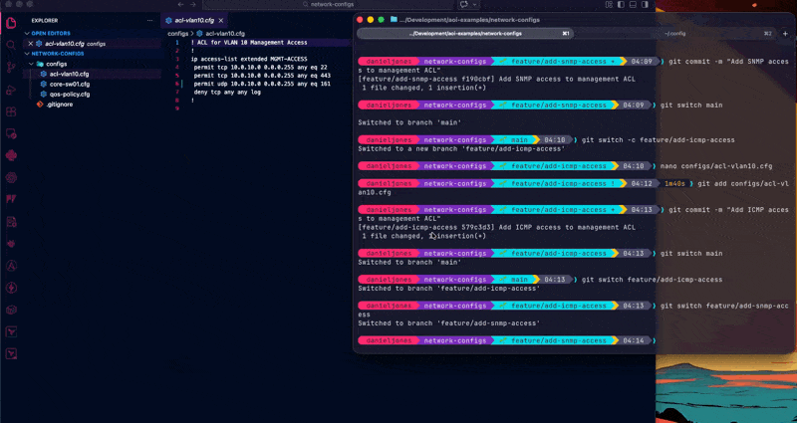Click the Explorer panel more actions ellipsis

click(x=149, y=20)
